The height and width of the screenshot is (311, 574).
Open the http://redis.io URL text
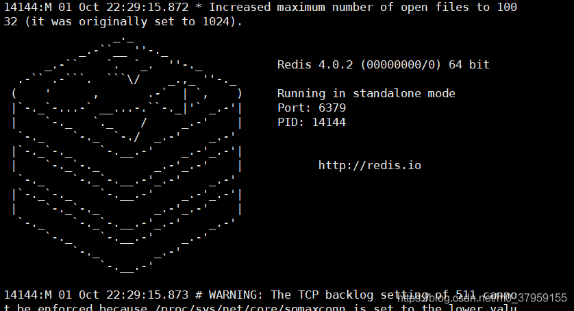pos(370,165)
